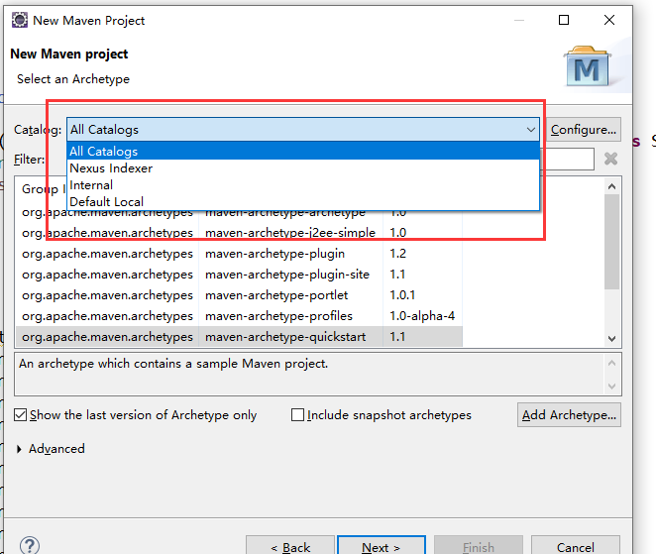Maximize the New Maven Project dialog
Image resolution: width=656 pixels, height=554 pixels.
(564, 20)
